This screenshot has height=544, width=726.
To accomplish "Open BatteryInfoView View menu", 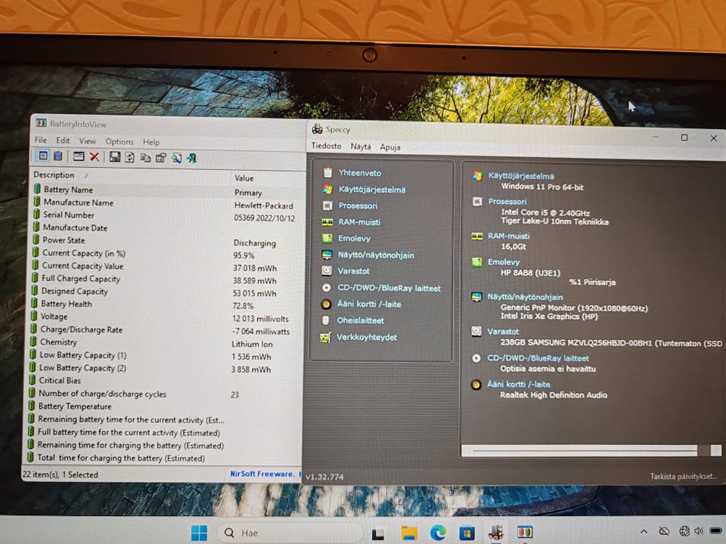I will coord(88,141).
